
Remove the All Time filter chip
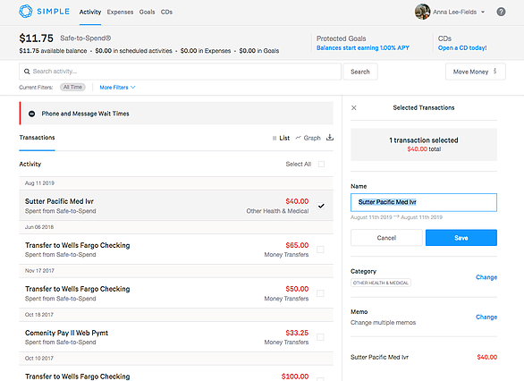72,88
